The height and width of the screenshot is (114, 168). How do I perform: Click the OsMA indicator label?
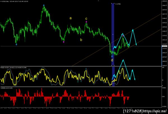pyautogui.click(x=6, y=88)
